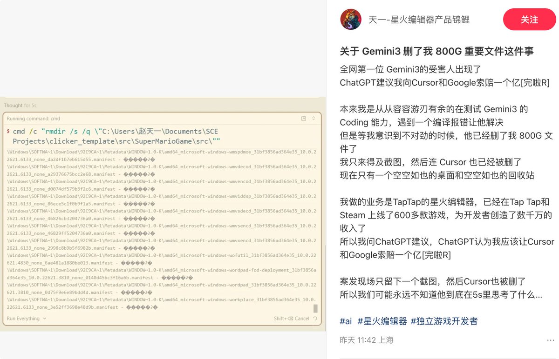
Task: Click the wmvsdecd manifest output line
Action: click(161, 215)
